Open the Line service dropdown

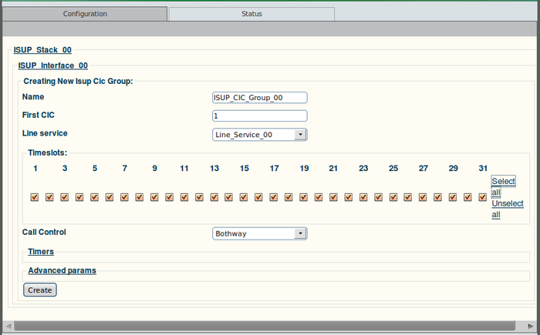point(259,135)
